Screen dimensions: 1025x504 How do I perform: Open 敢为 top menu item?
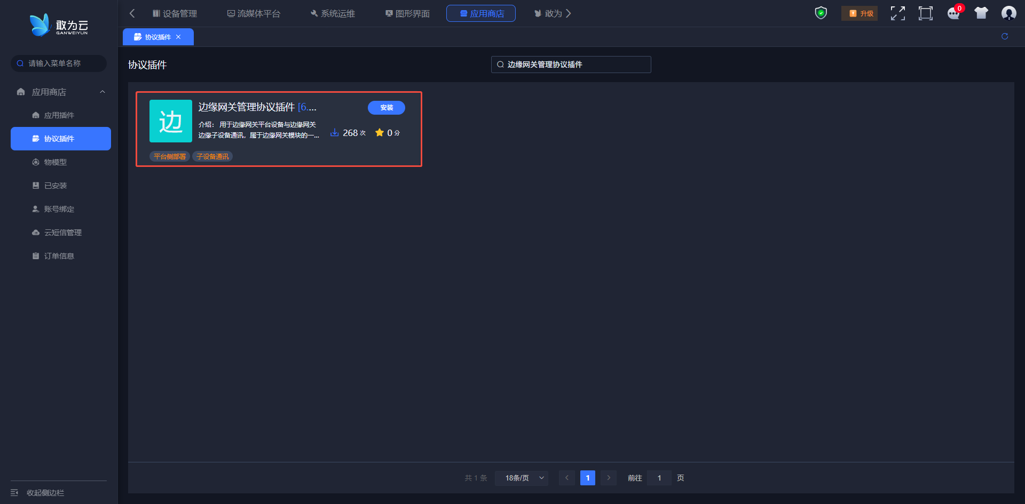[548, 13]
